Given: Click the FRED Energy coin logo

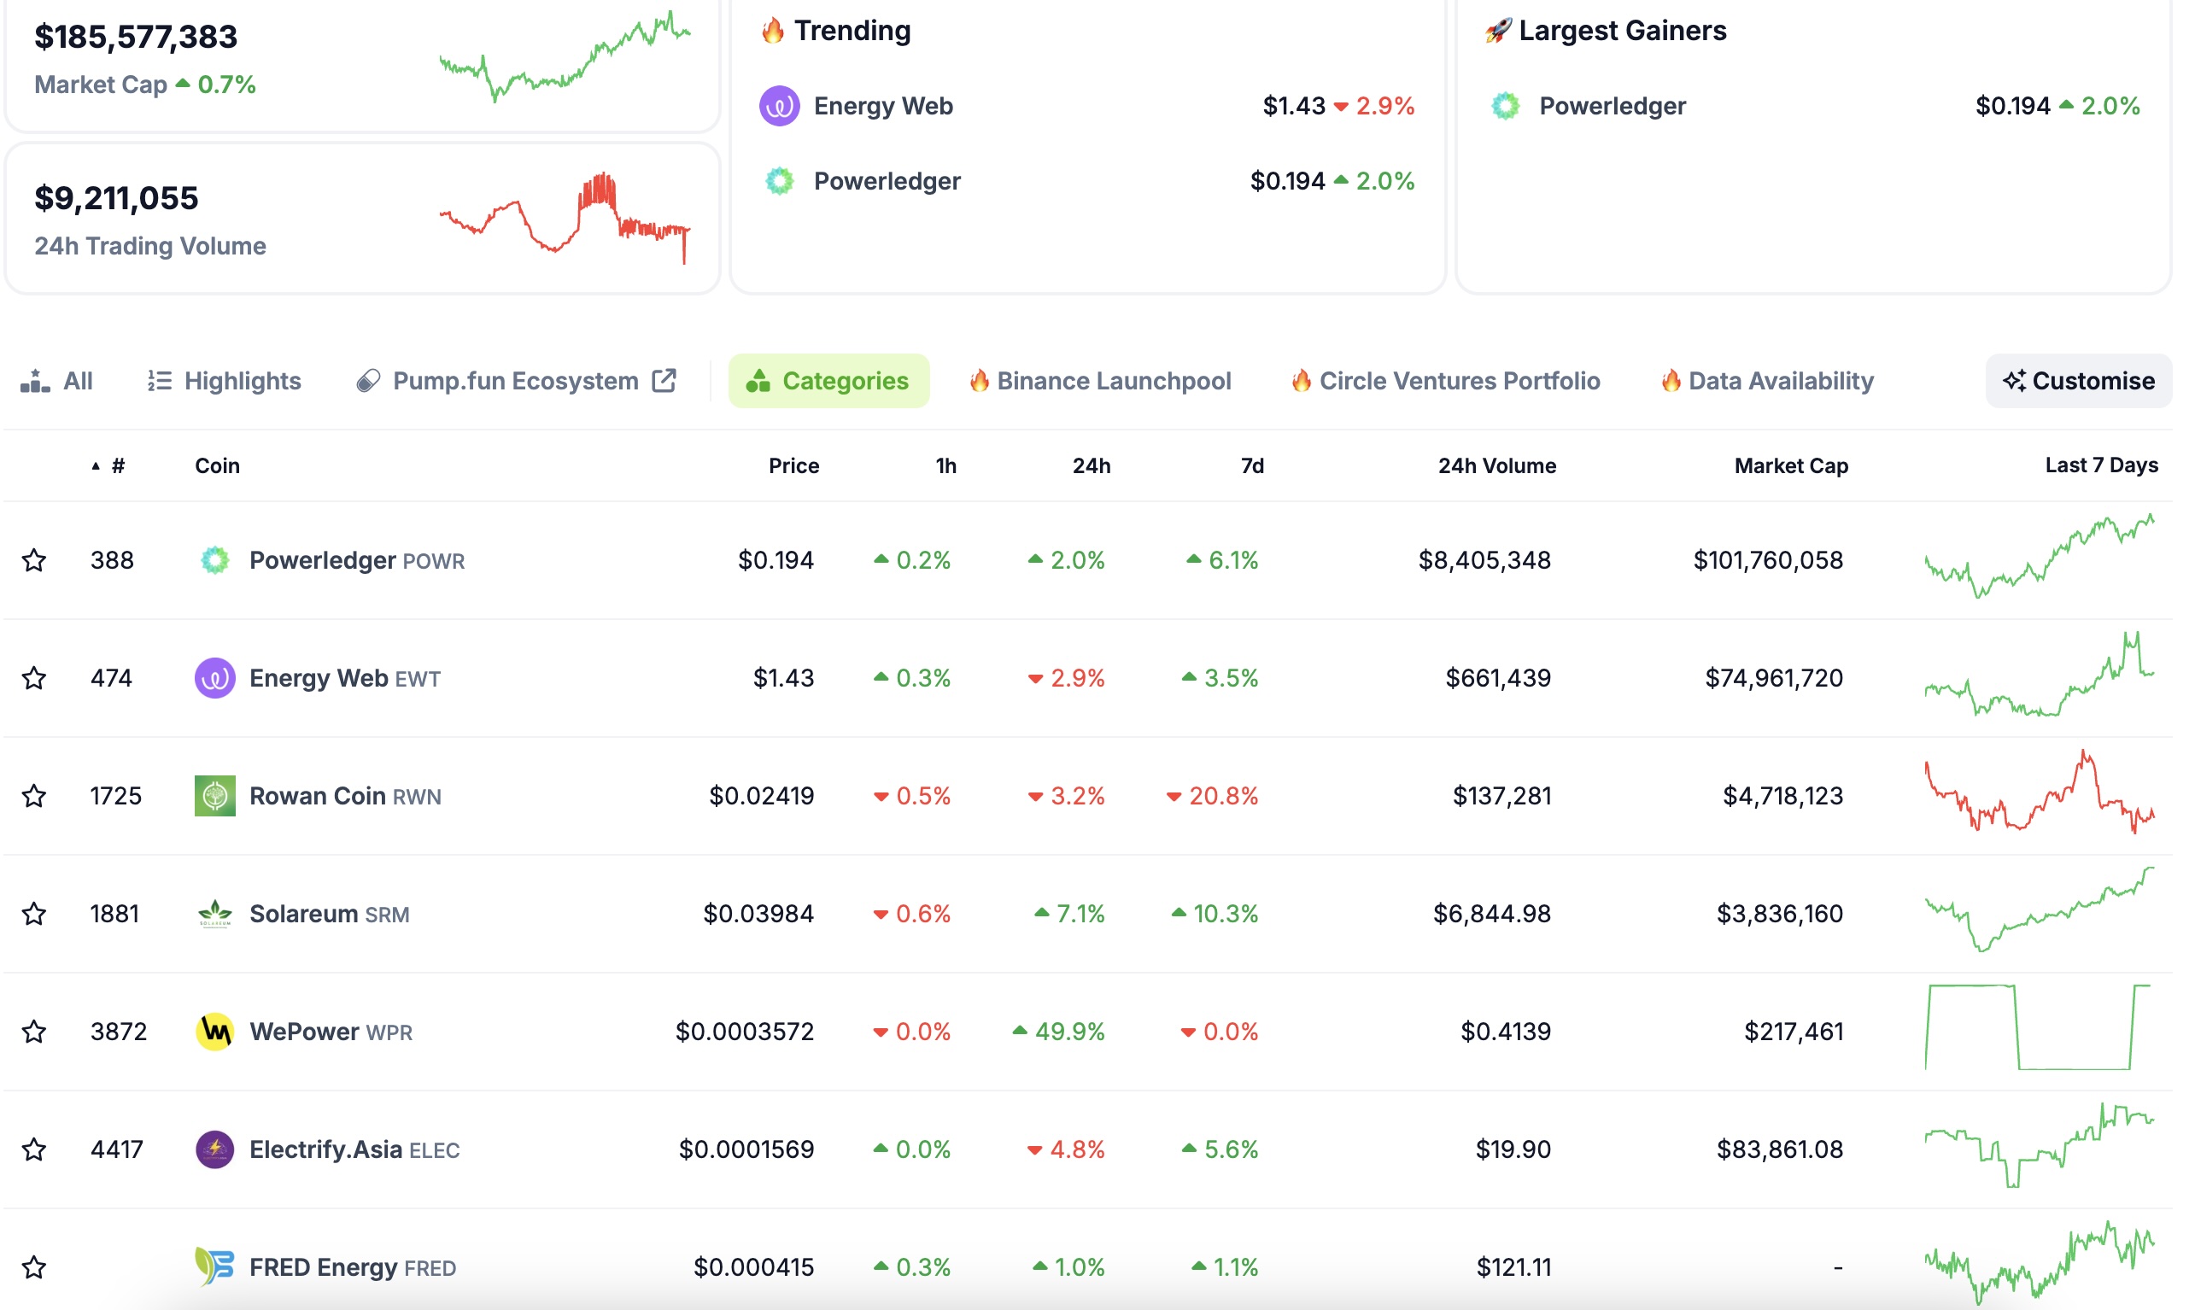Looking at the screenshot, I should tap(214, 1266).
